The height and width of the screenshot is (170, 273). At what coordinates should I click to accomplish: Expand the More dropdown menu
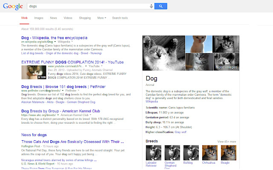pos(102,18)
